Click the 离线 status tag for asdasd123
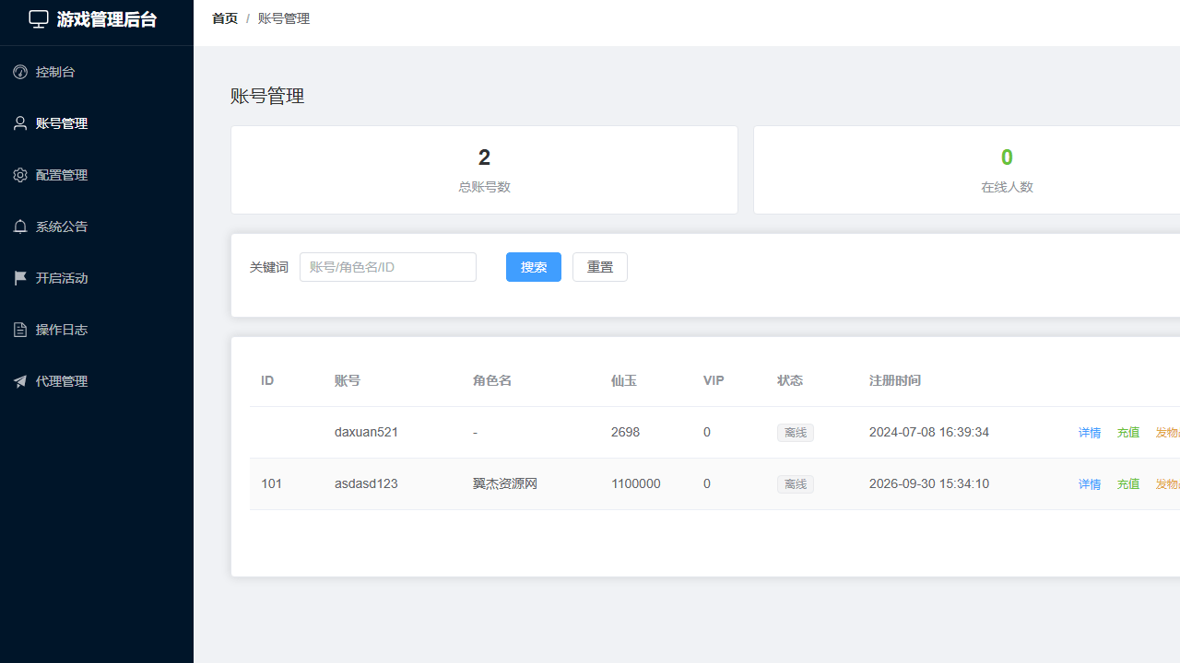The width and height of the screenshot is (1180, 663). tap(796, 484)
